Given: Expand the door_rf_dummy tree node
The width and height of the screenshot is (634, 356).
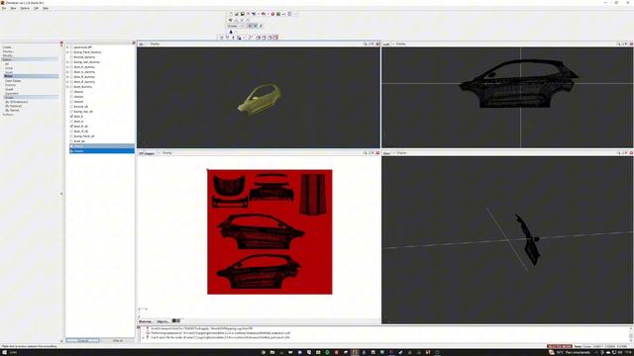Looking at the screenshot, I should point(67,82).
